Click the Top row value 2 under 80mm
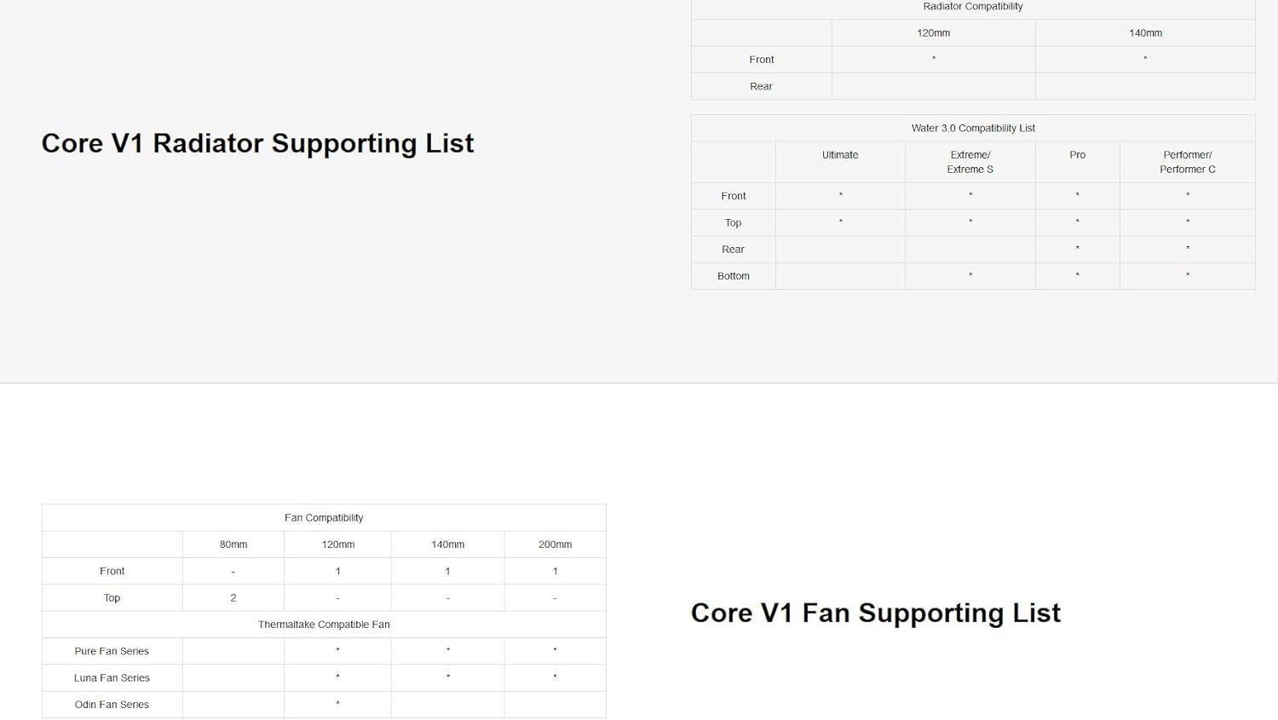Screen dimensions: 1278x720 pos(233,598)
